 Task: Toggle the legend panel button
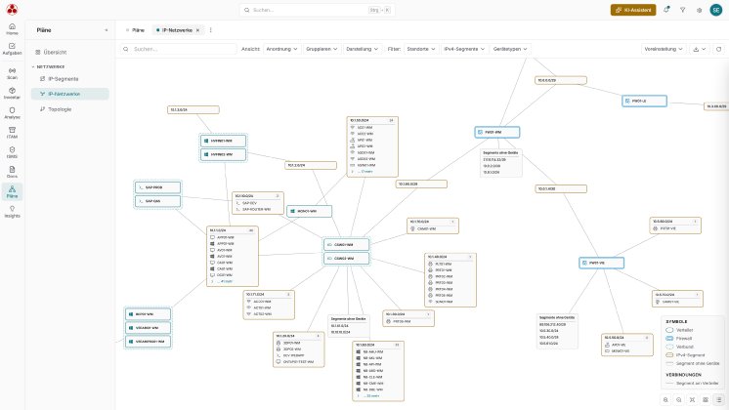(719, 400)
